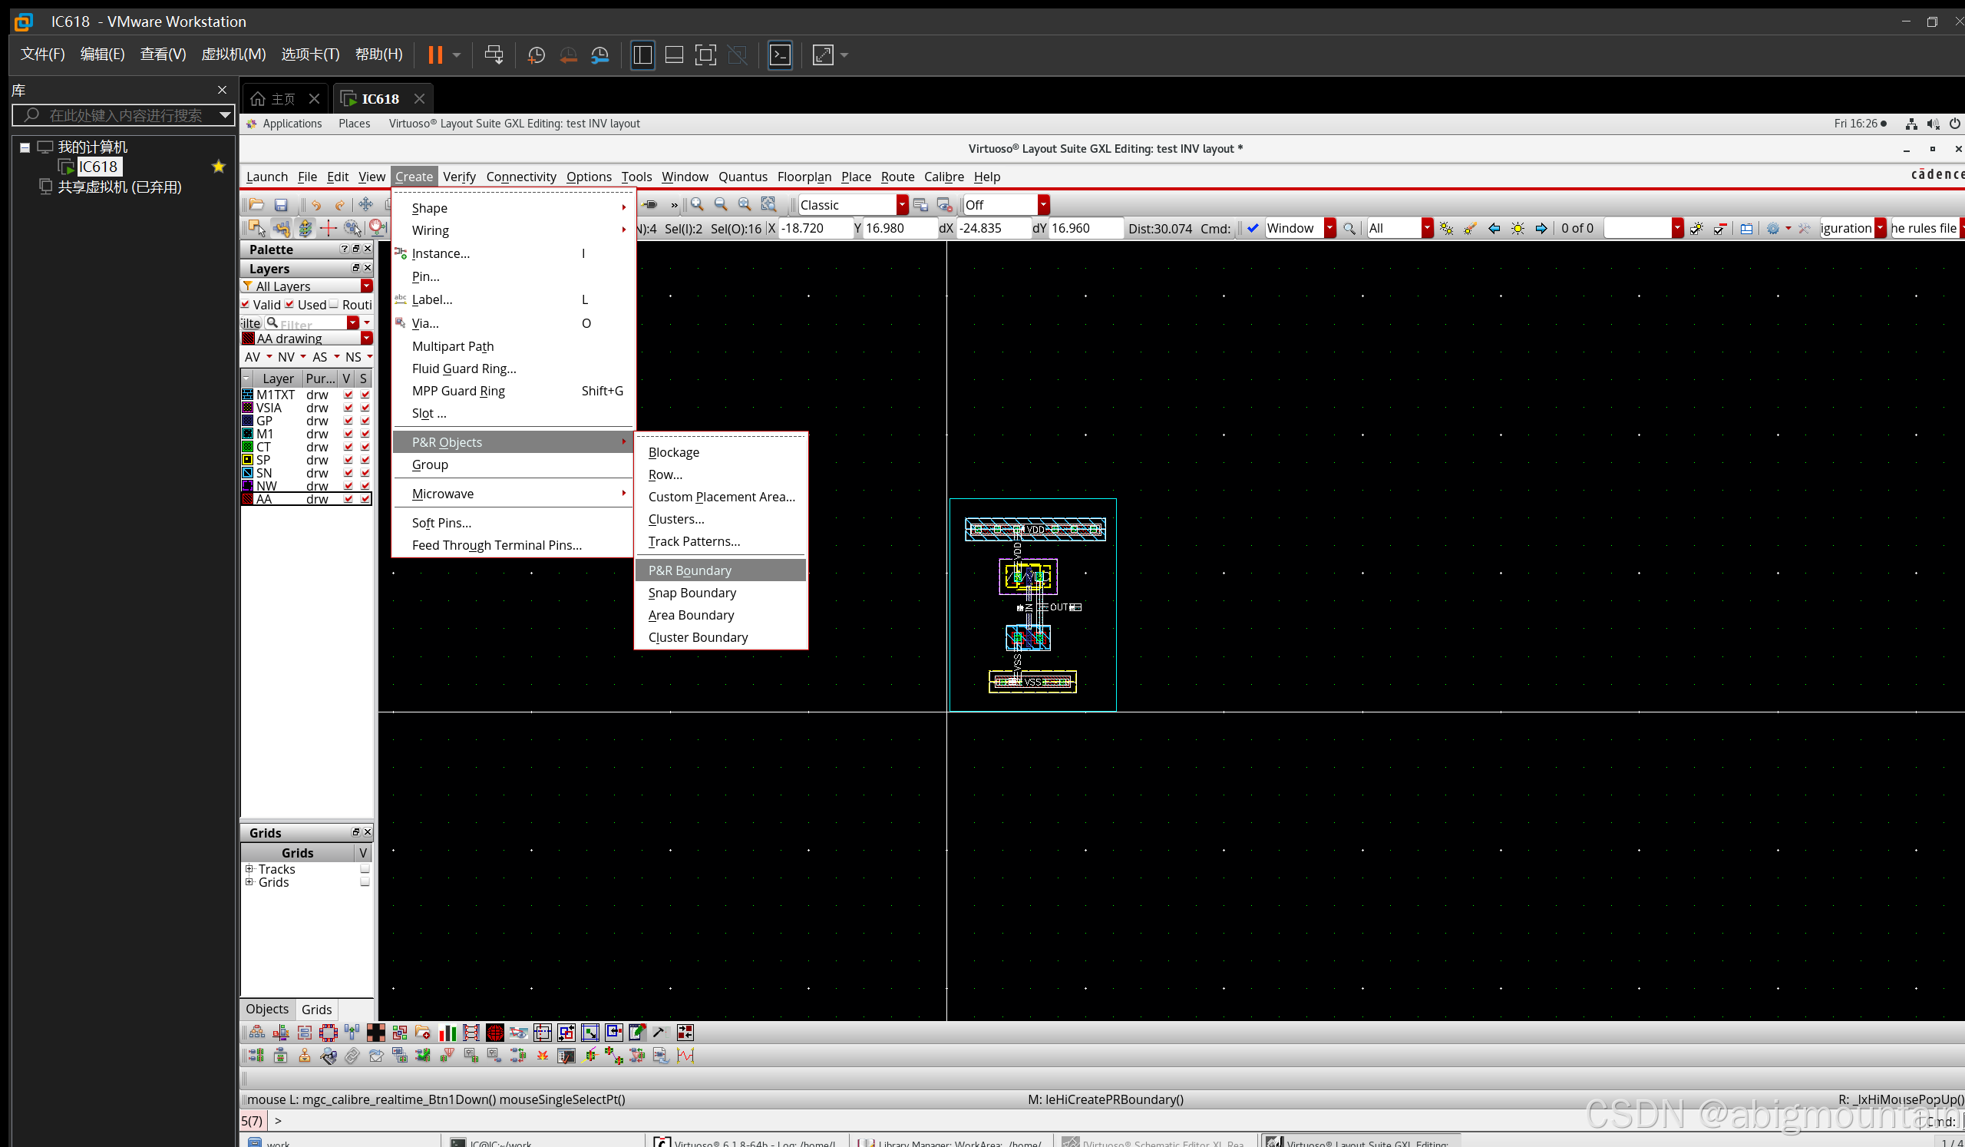Image resolution: width=1965 pixels, height=1147 pixels.
Task: Toggle visibility of the M1 layer
Action: click(348, 434)
